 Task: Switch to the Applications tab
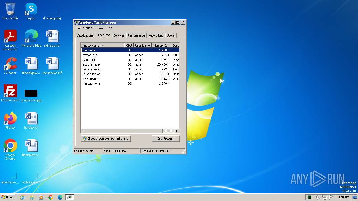tap(85, 35)
